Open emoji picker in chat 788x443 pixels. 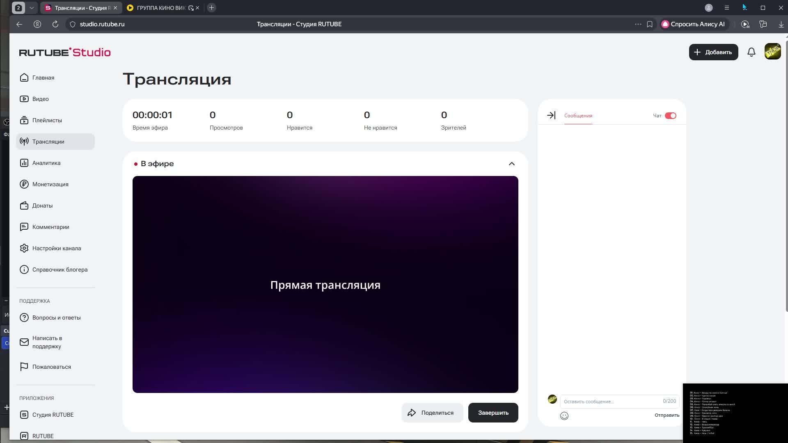[x=564, y=416]
